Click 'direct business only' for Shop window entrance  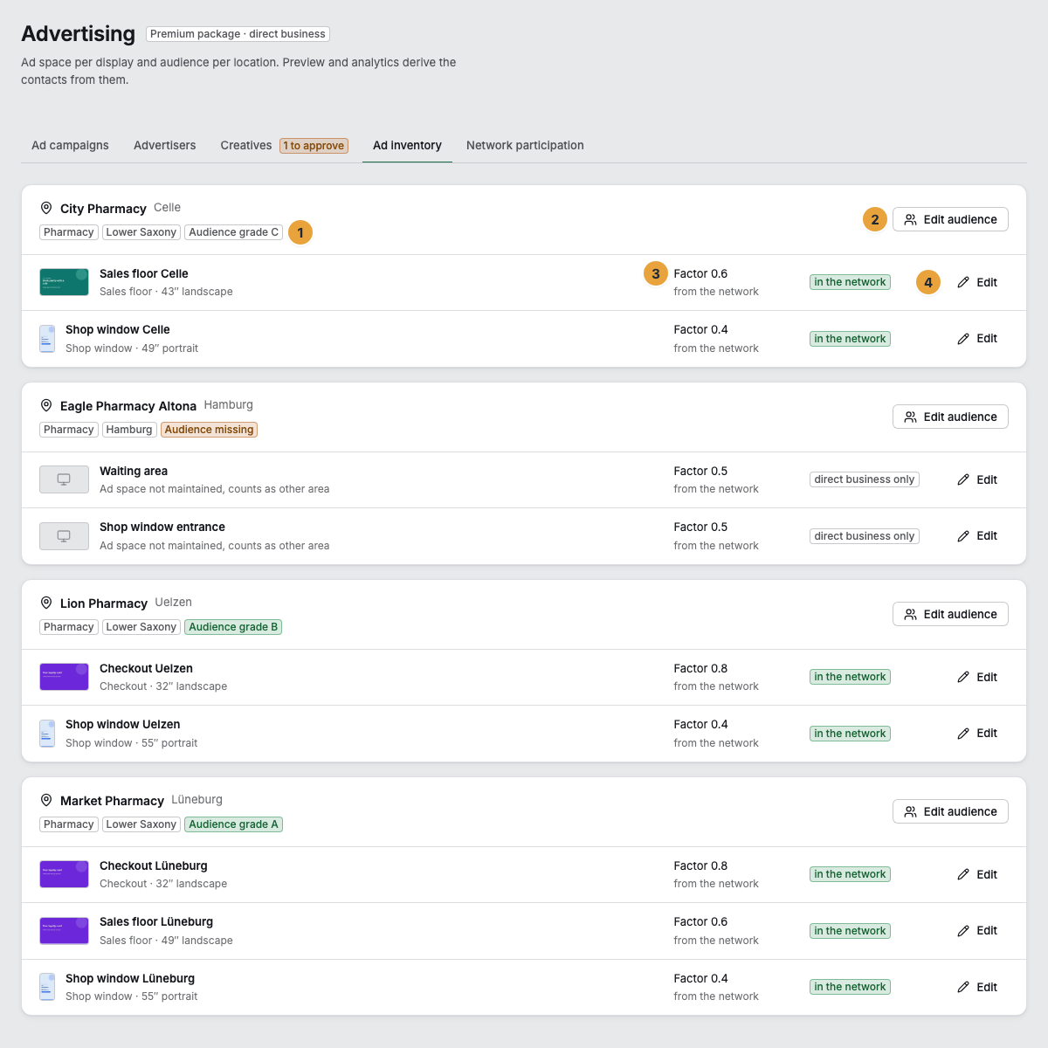pyautogui.click(x=865, y=536)
